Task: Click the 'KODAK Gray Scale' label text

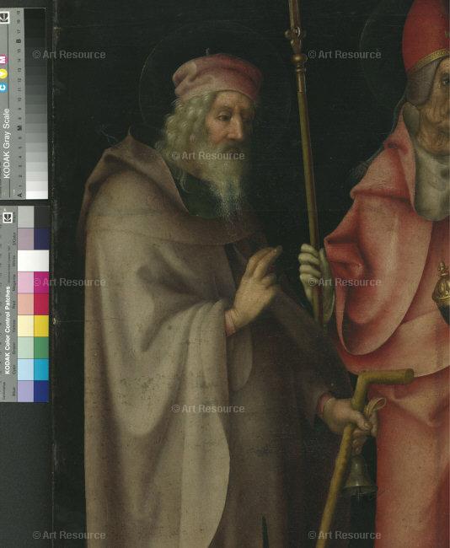Action: click(7, 143)
